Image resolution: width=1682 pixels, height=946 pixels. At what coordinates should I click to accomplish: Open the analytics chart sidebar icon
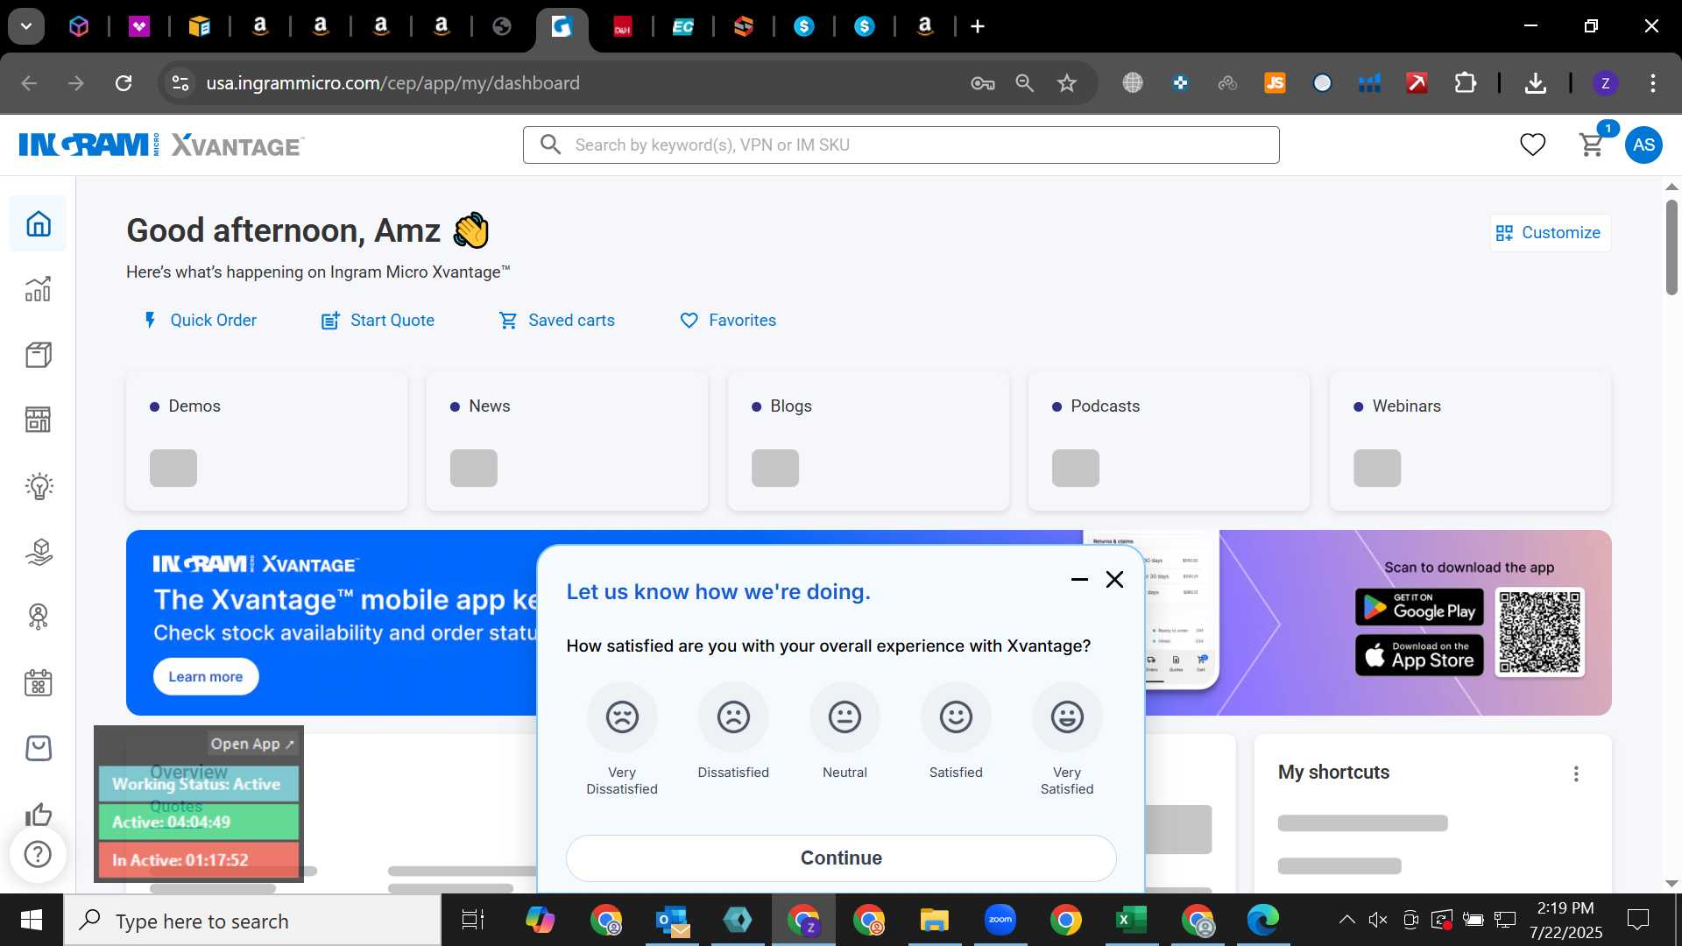pos(39,289)
